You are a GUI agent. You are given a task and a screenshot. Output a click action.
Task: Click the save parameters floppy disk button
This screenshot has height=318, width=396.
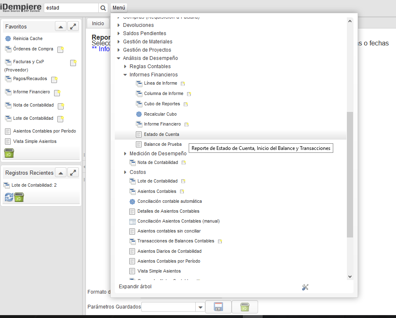[x=218, y=307]
